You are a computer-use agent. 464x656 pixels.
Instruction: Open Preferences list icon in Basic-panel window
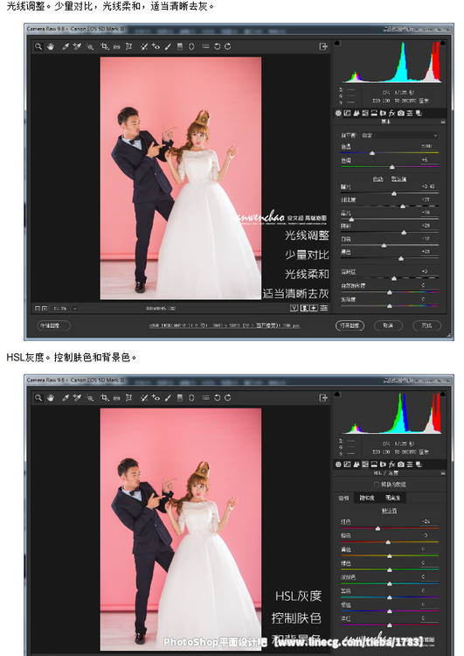pyautogui.click(x=205, y=46)
